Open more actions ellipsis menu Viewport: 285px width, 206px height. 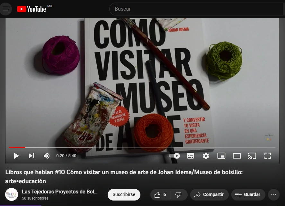(274, 194)
